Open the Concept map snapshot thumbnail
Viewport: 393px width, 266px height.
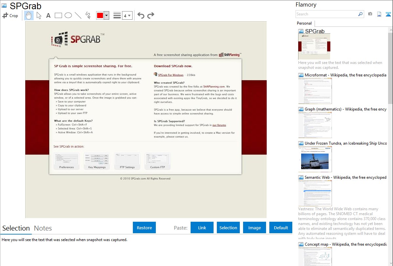[x=315, y=256]
